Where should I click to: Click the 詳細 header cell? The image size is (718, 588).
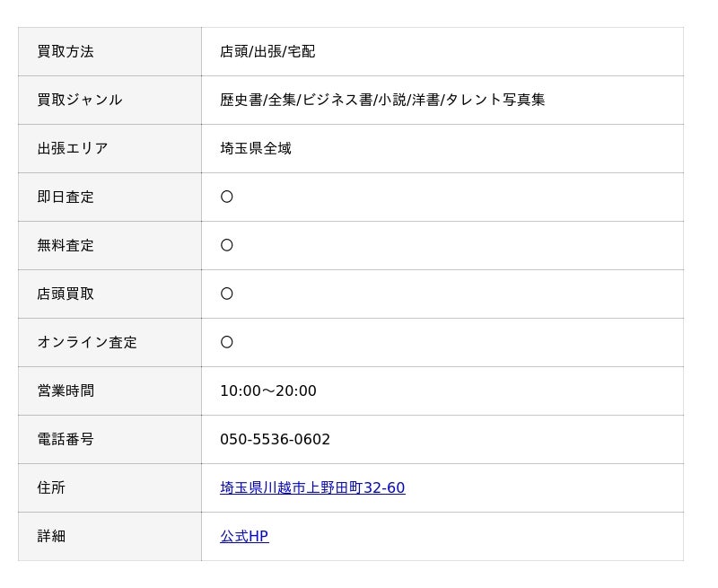tap(109, 537)
